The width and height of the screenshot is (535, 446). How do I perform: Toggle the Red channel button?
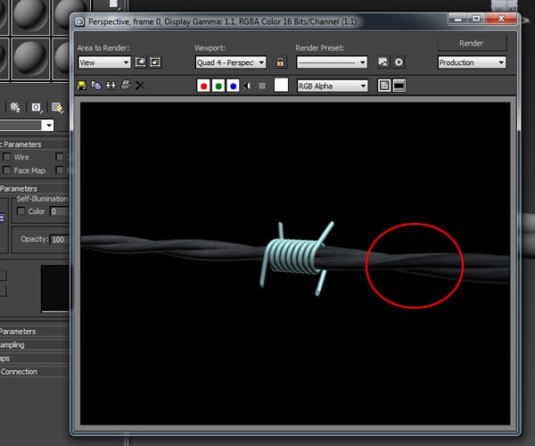pos(203,86)
